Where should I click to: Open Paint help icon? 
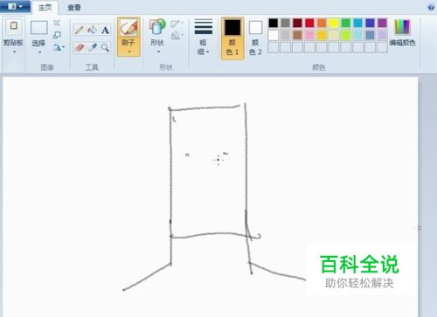(x=431, y=7)
